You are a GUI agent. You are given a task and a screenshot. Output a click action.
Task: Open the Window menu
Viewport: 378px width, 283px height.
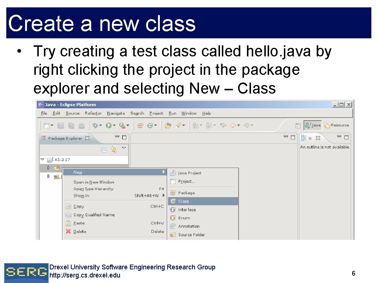click(x=189, y=113)
